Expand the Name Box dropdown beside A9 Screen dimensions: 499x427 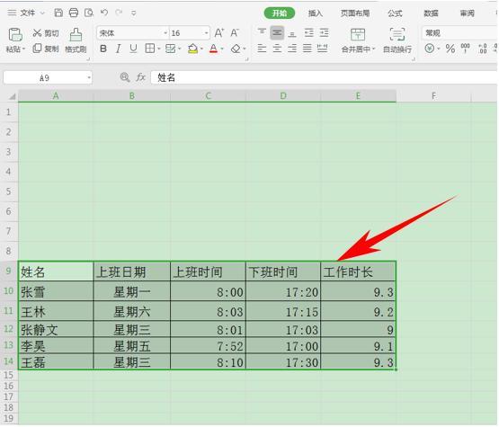click(89, 77)
